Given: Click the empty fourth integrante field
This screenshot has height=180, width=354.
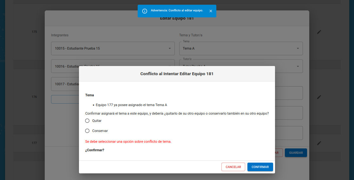Looking at the screenshot, I should [65, 99].
